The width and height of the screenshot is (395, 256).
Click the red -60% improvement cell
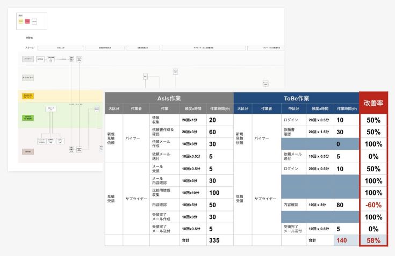click(x=374, y=205)
